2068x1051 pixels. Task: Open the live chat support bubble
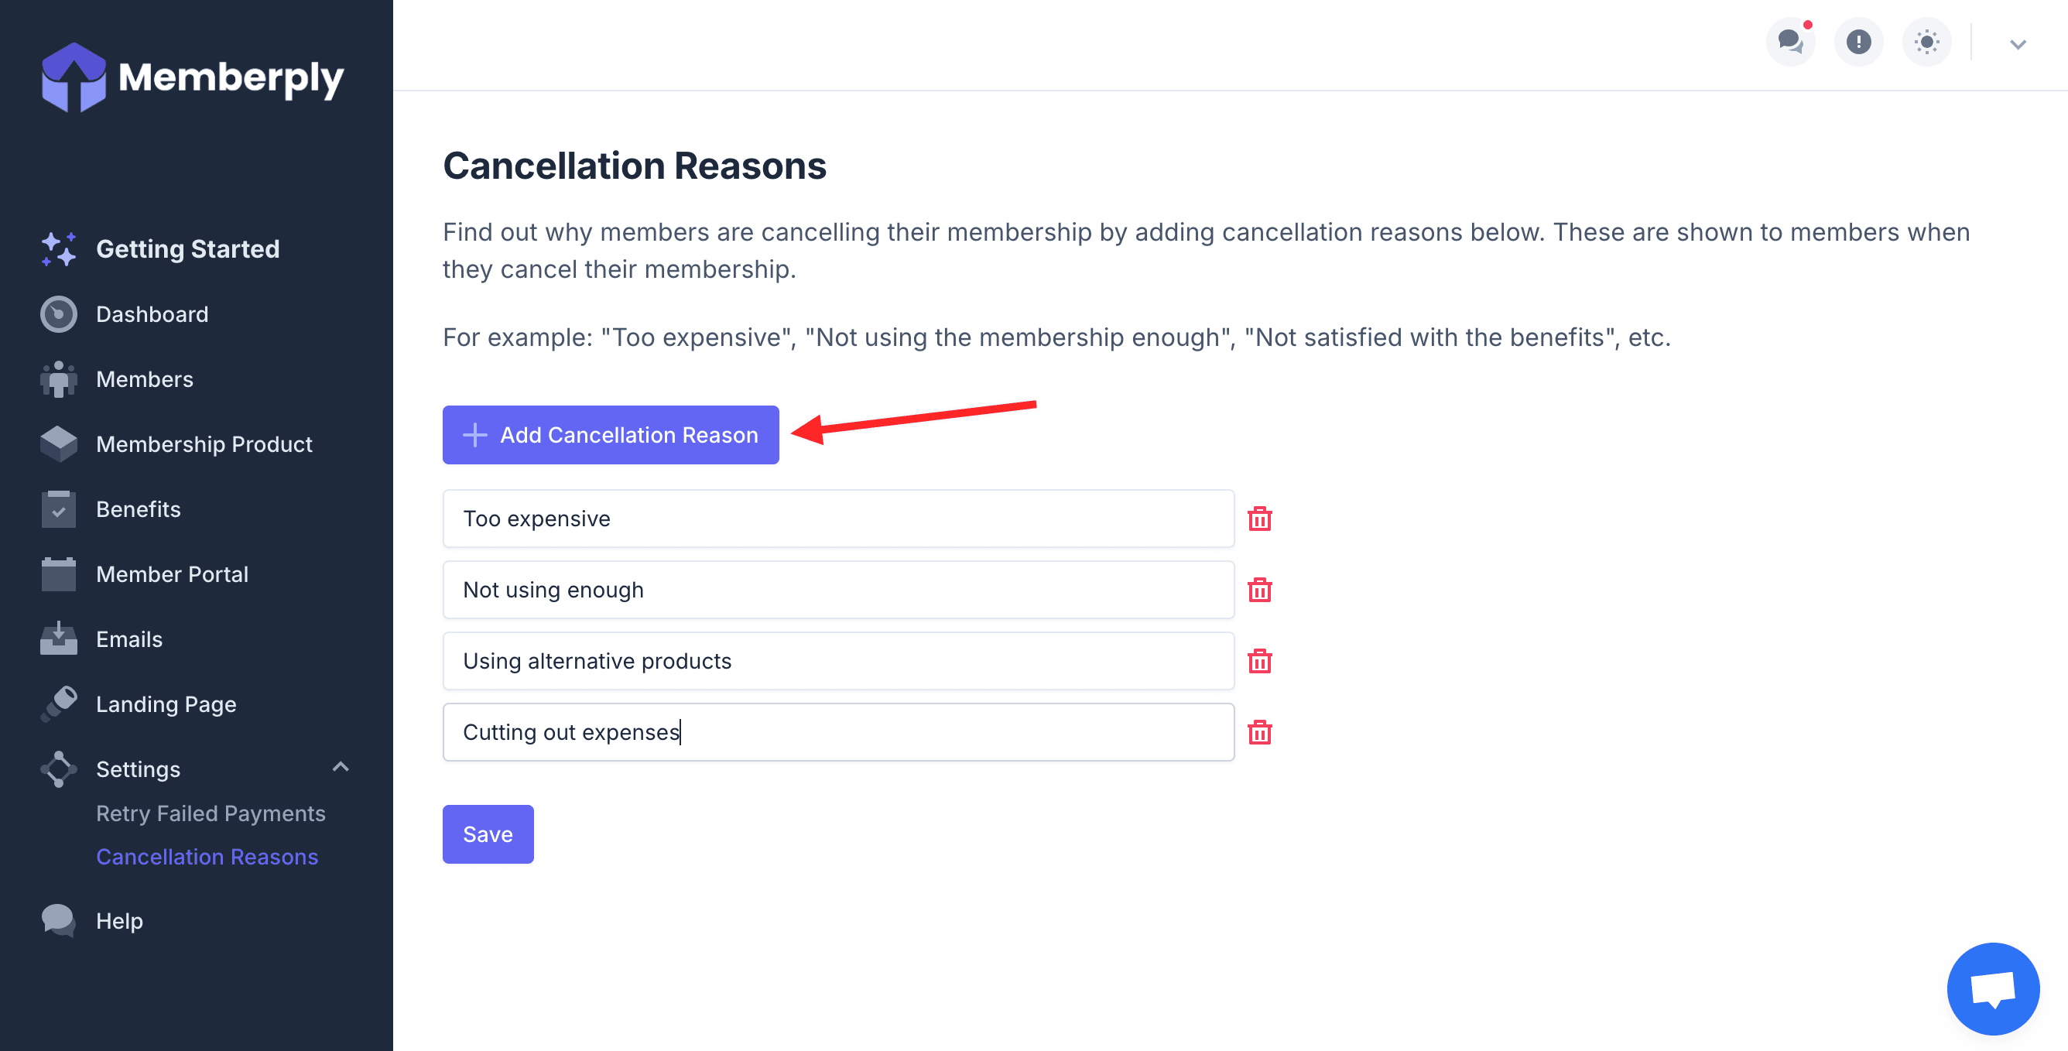click(x=1991, y=988)
